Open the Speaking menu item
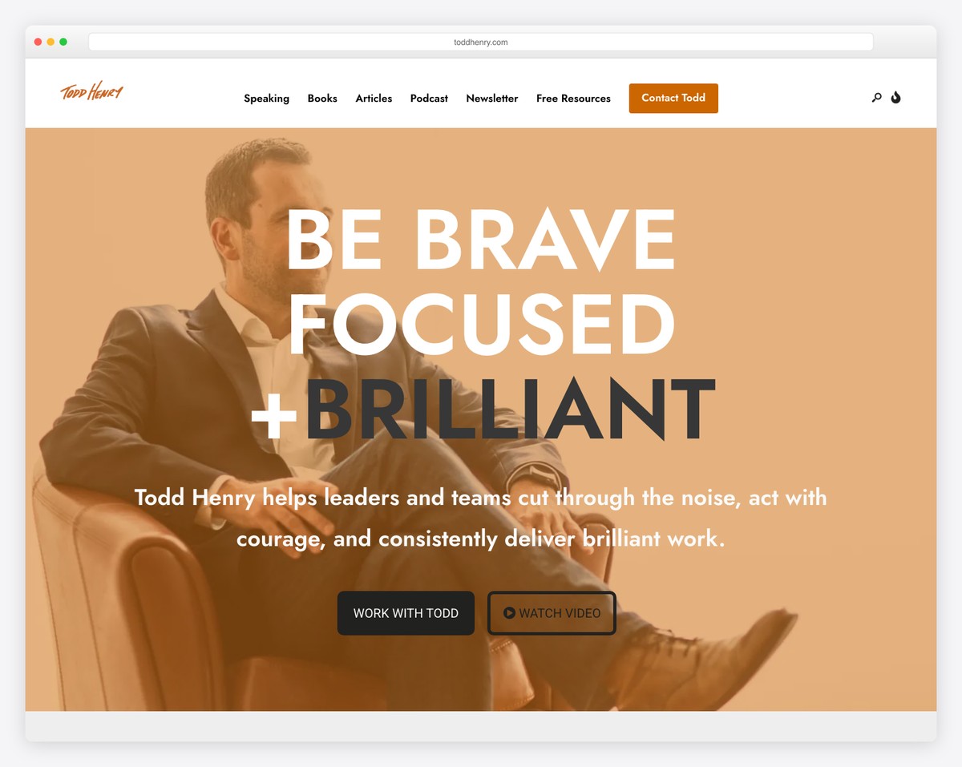Screen dimensions: 962x767 [266, 99]
